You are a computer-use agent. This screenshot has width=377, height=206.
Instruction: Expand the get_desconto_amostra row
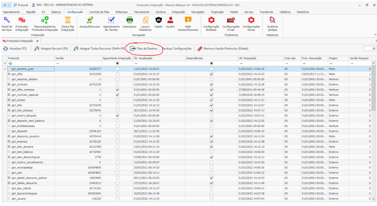tap(9, 136)
